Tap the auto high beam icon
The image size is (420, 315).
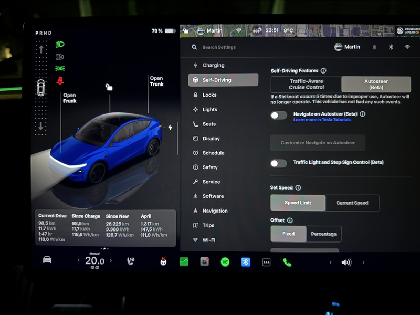60,57
